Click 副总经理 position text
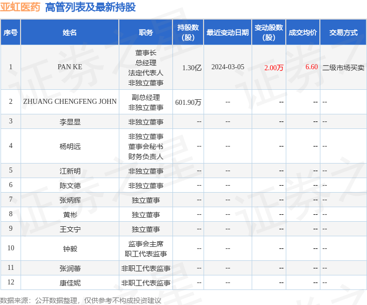 (x=145, y=97)
